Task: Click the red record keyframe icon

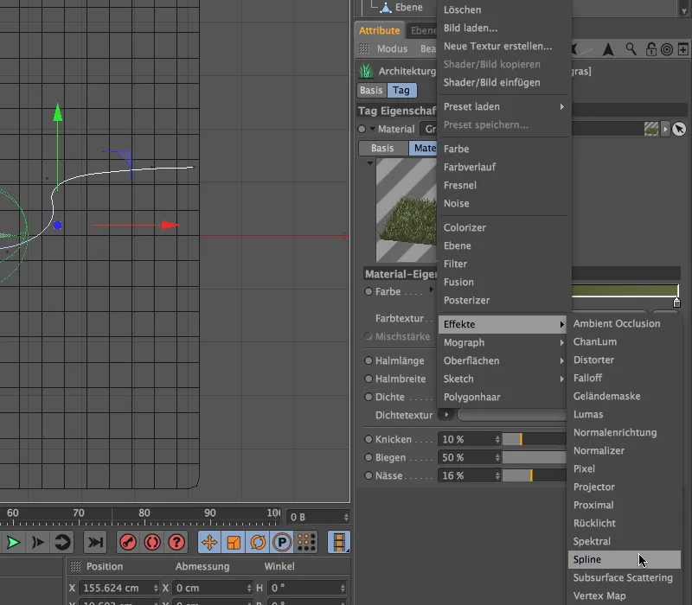Action: click(x=128, y=542)
